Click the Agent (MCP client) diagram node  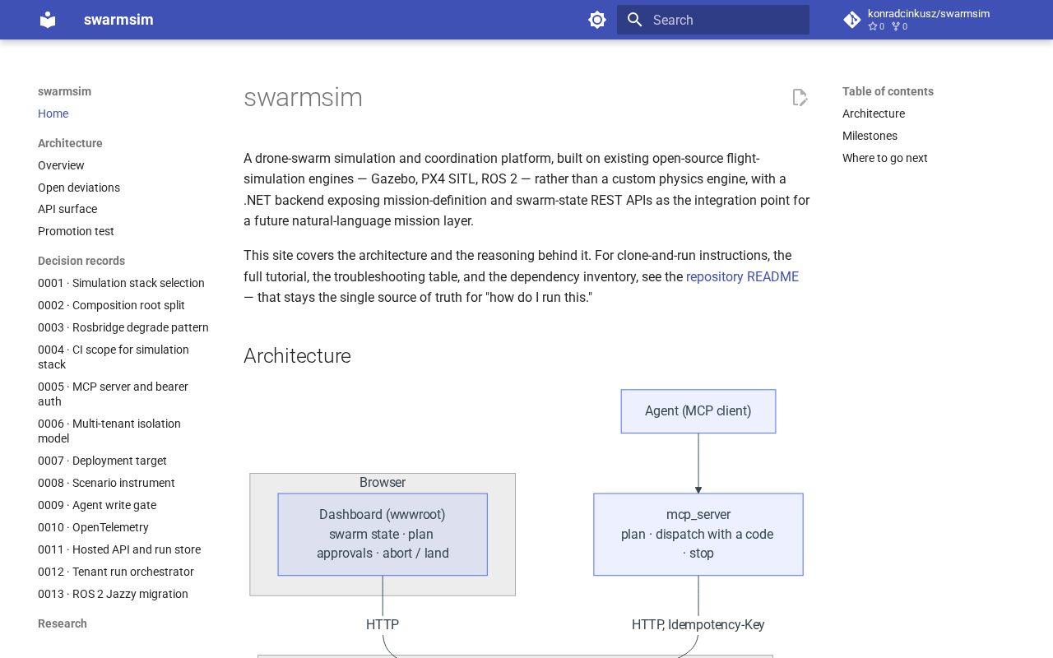point(698,411)
